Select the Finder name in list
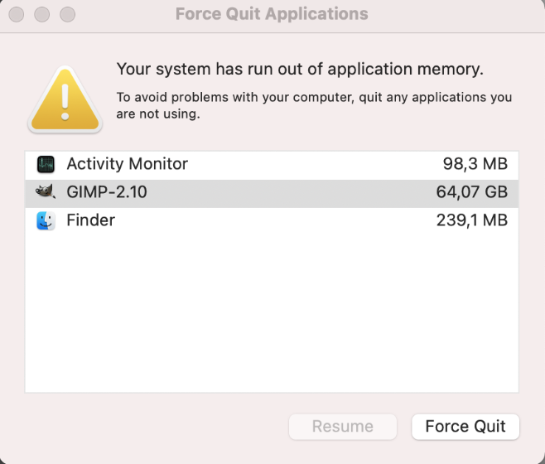This screenshot has height=464, width=545. point(90,220)
